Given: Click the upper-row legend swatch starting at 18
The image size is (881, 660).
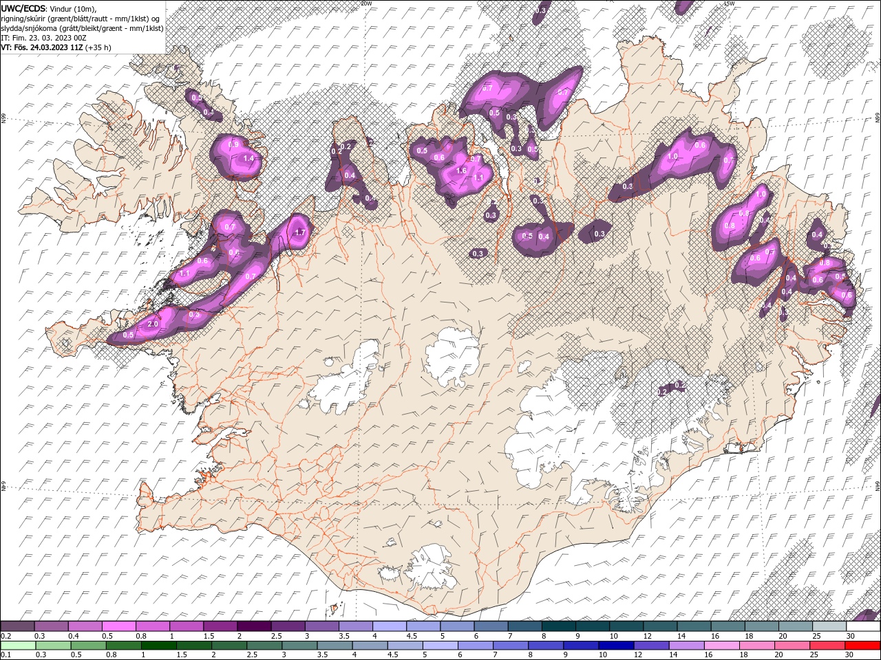Looking at the screenshot, I should click(761, 626).
